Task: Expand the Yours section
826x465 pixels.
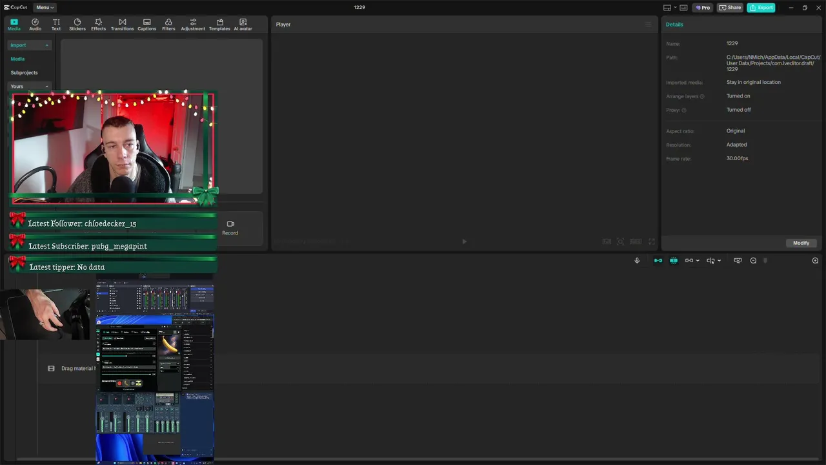Action: (x=29, y=86)
